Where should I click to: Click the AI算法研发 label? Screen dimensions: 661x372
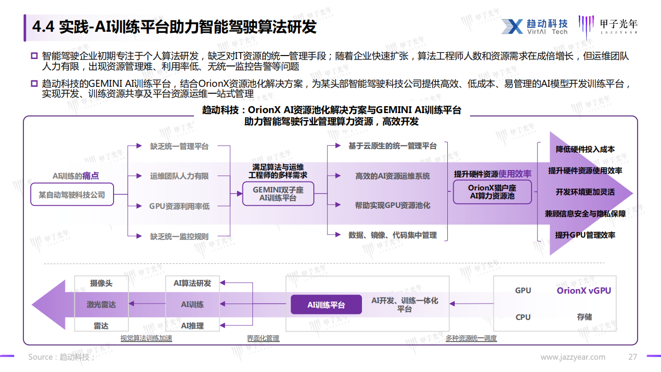tap(192, 283)
